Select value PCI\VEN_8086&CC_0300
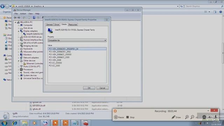224x126 pixels. 59,57
